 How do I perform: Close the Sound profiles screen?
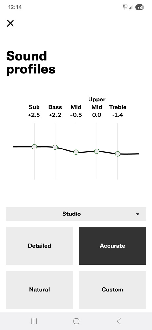point(10,23)
